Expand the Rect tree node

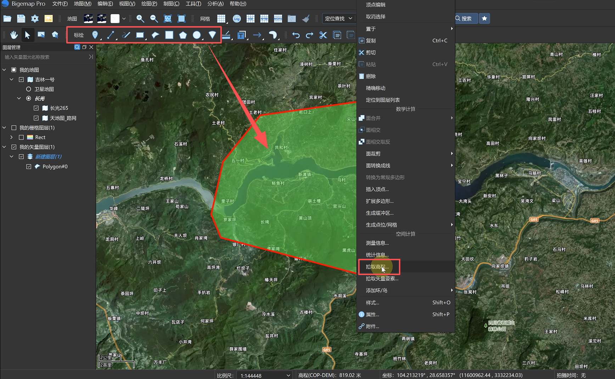click(12, 137)
